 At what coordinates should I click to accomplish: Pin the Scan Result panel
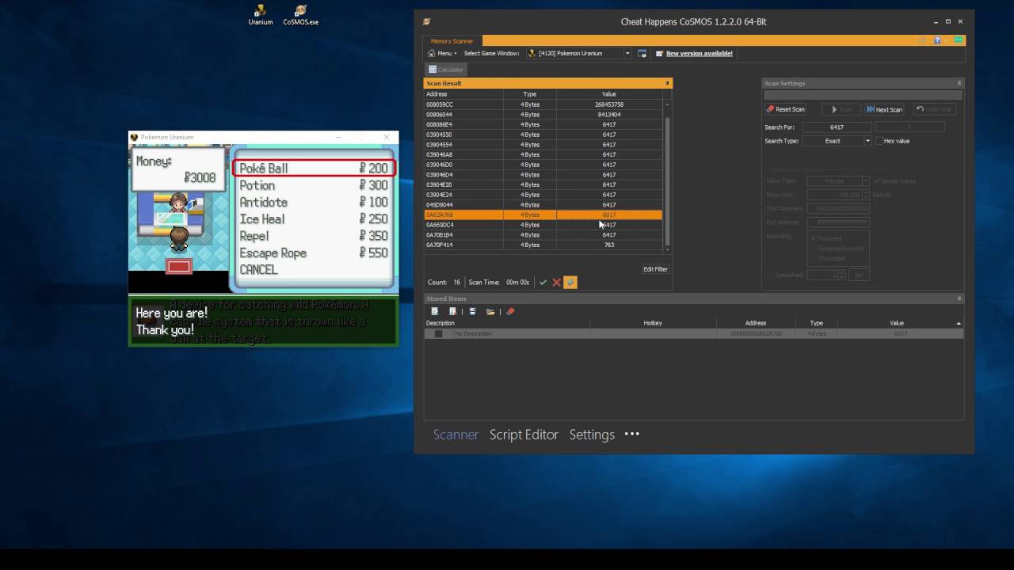click(x=667, y=83)
